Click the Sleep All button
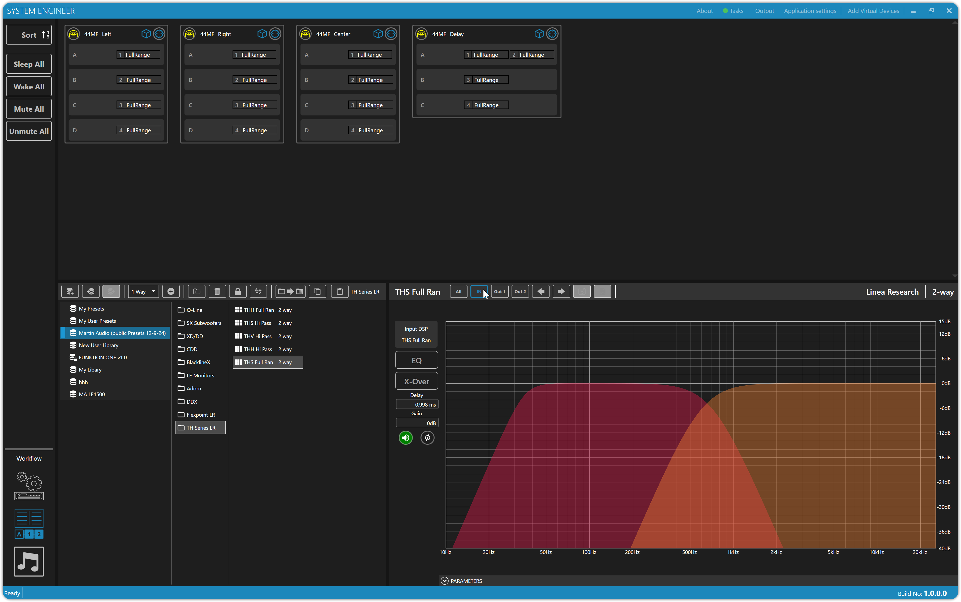The height and width of the screenshot is (602, 961). pyautogui.click(x=29, y=64)
